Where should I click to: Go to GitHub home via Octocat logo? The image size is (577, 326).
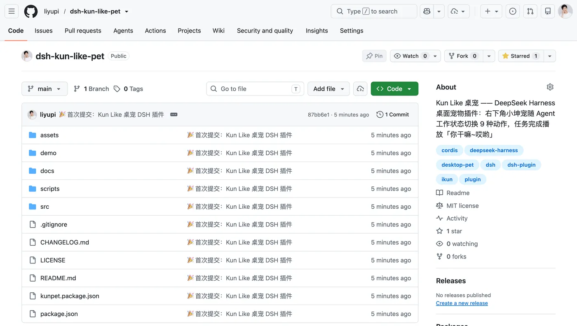tap(31, 12)
